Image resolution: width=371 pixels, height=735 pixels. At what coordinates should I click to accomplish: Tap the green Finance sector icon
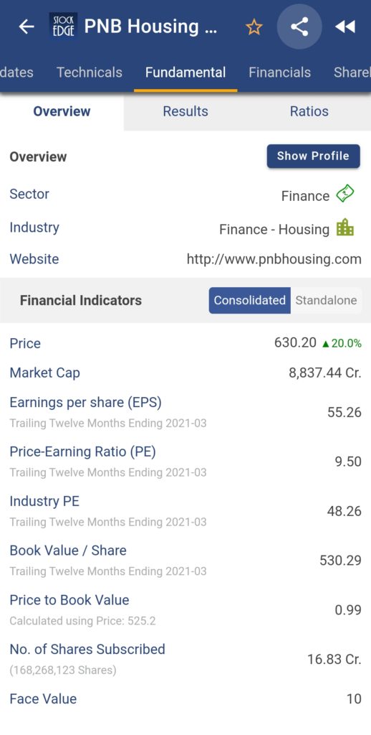click(x=345, y=194)
